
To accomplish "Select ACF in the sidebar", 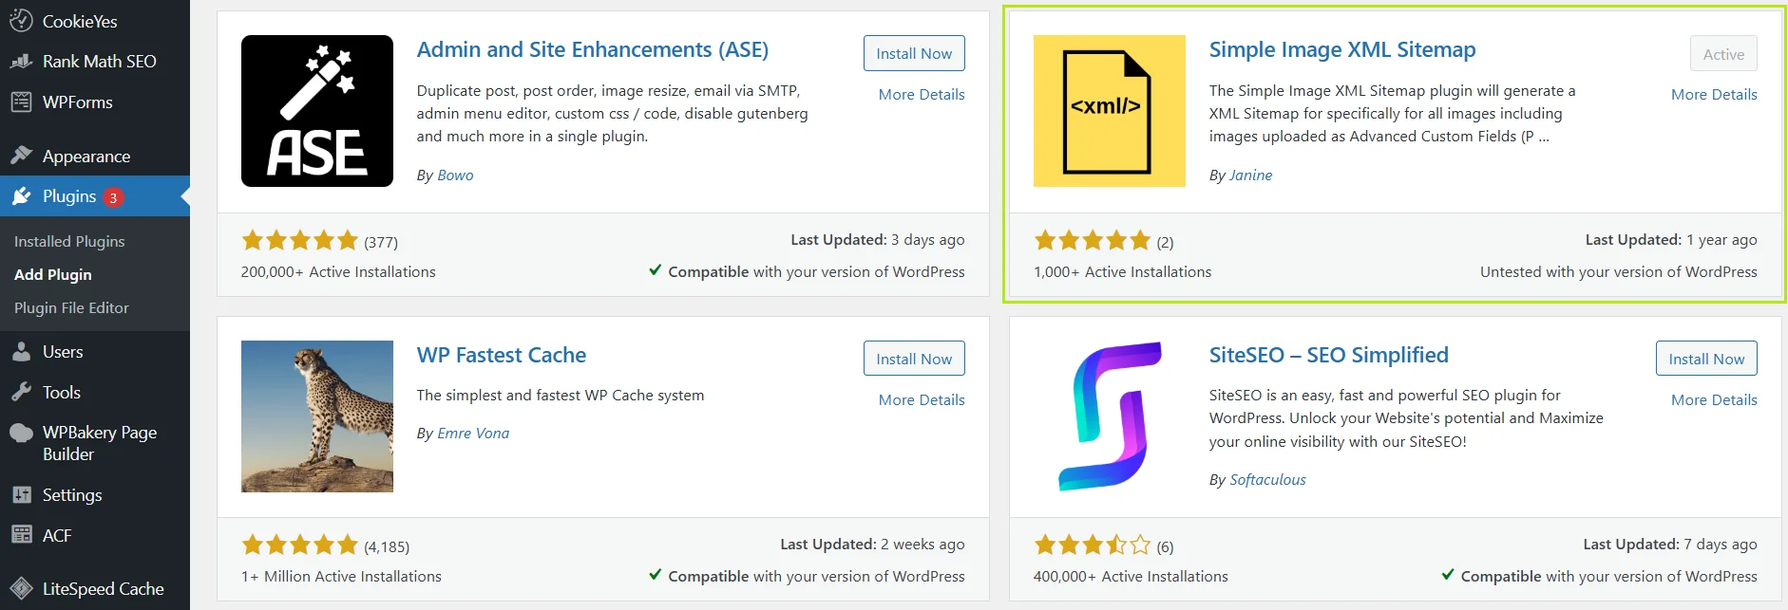I will (57, 535).
